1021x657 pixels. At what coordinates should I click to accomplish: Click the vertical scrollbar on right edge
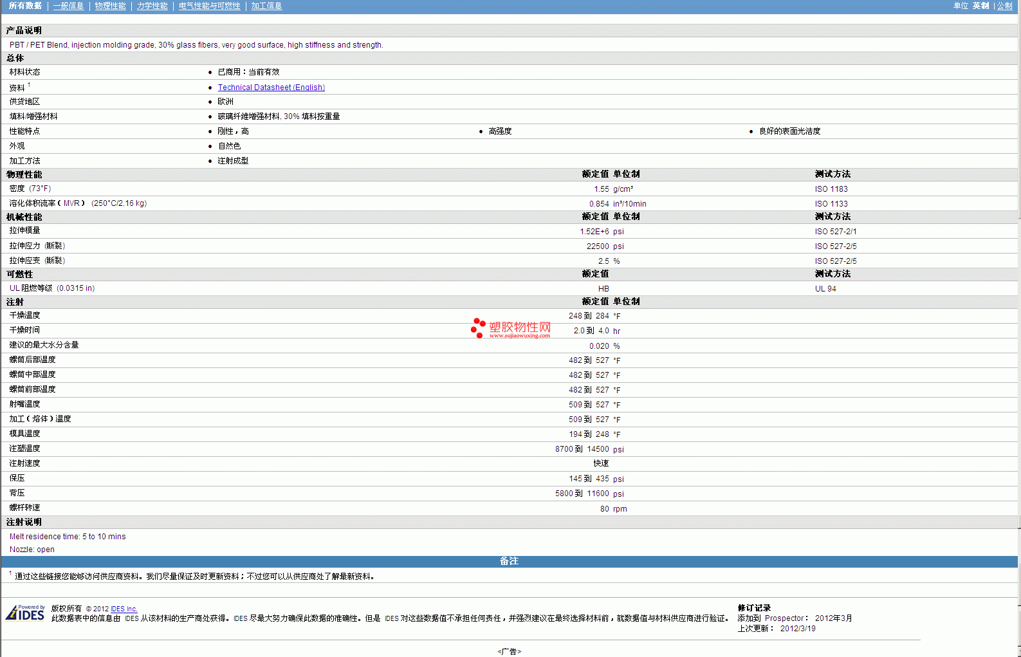point(1019,322)
